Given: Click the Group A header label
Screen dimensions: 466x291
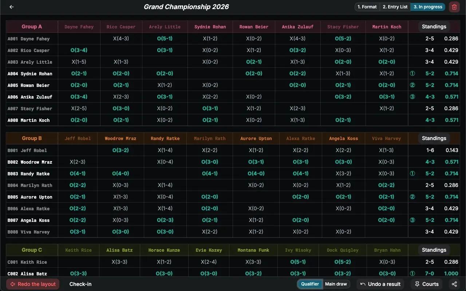Looking at the screenshot, I should tap(32, 27).
